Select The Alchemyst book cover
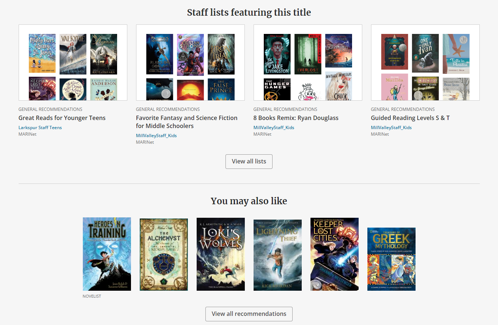Viewport: 498px width, 325px height. (163, 254)
